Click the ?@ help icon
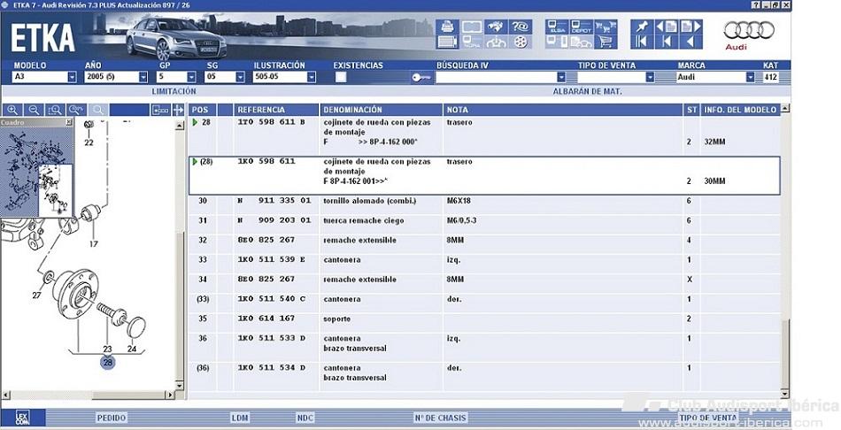841x430 pixels. pyautogui.click(x=520, y=27)
